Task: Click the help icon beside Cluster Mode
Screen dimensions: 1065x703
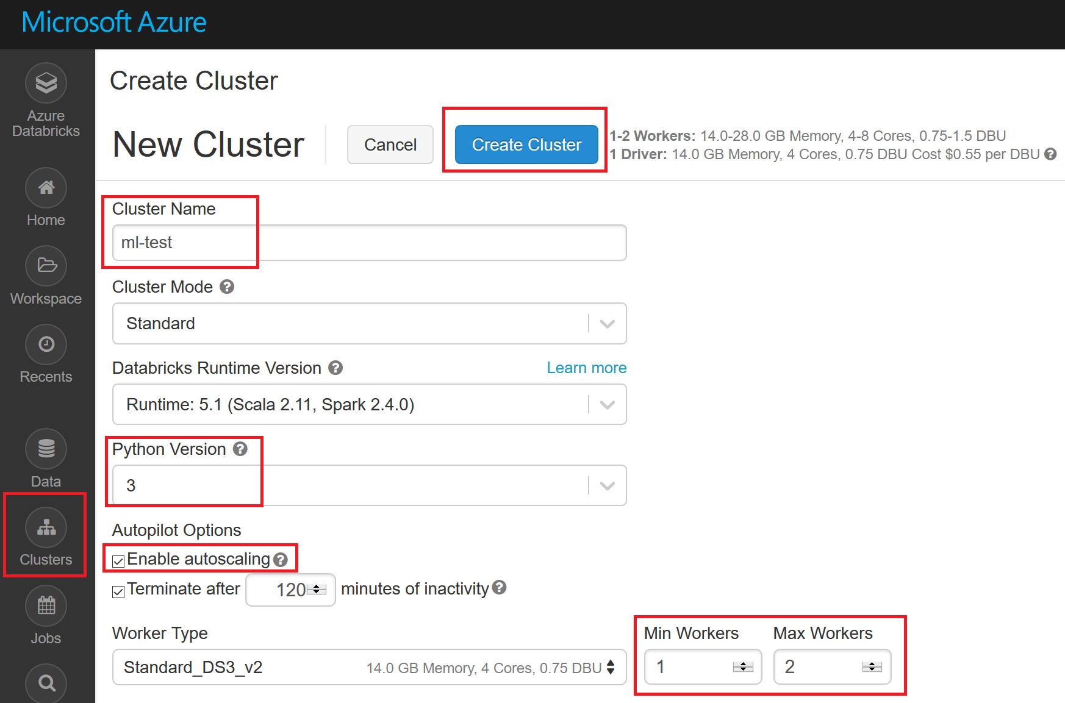Action: [227, 287]
